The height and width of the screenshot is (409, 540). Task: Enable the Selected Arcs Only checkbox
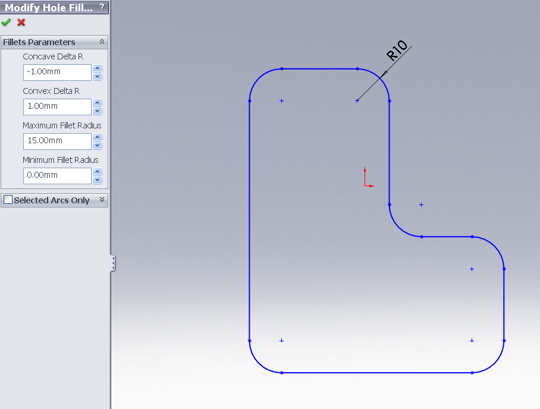pos(8,200)
